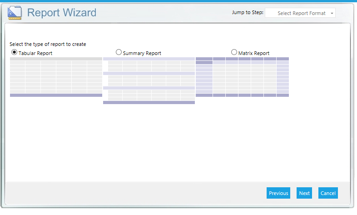357x215 pixels.
Task: Click purple footer bar of summary preview
Action: coord(149,103)
